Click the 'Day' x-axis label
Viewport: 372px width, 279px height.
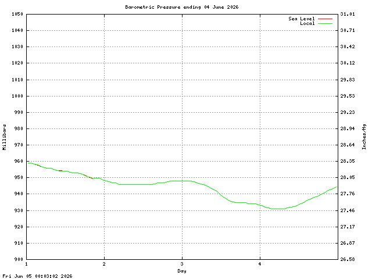pos(182,271)
